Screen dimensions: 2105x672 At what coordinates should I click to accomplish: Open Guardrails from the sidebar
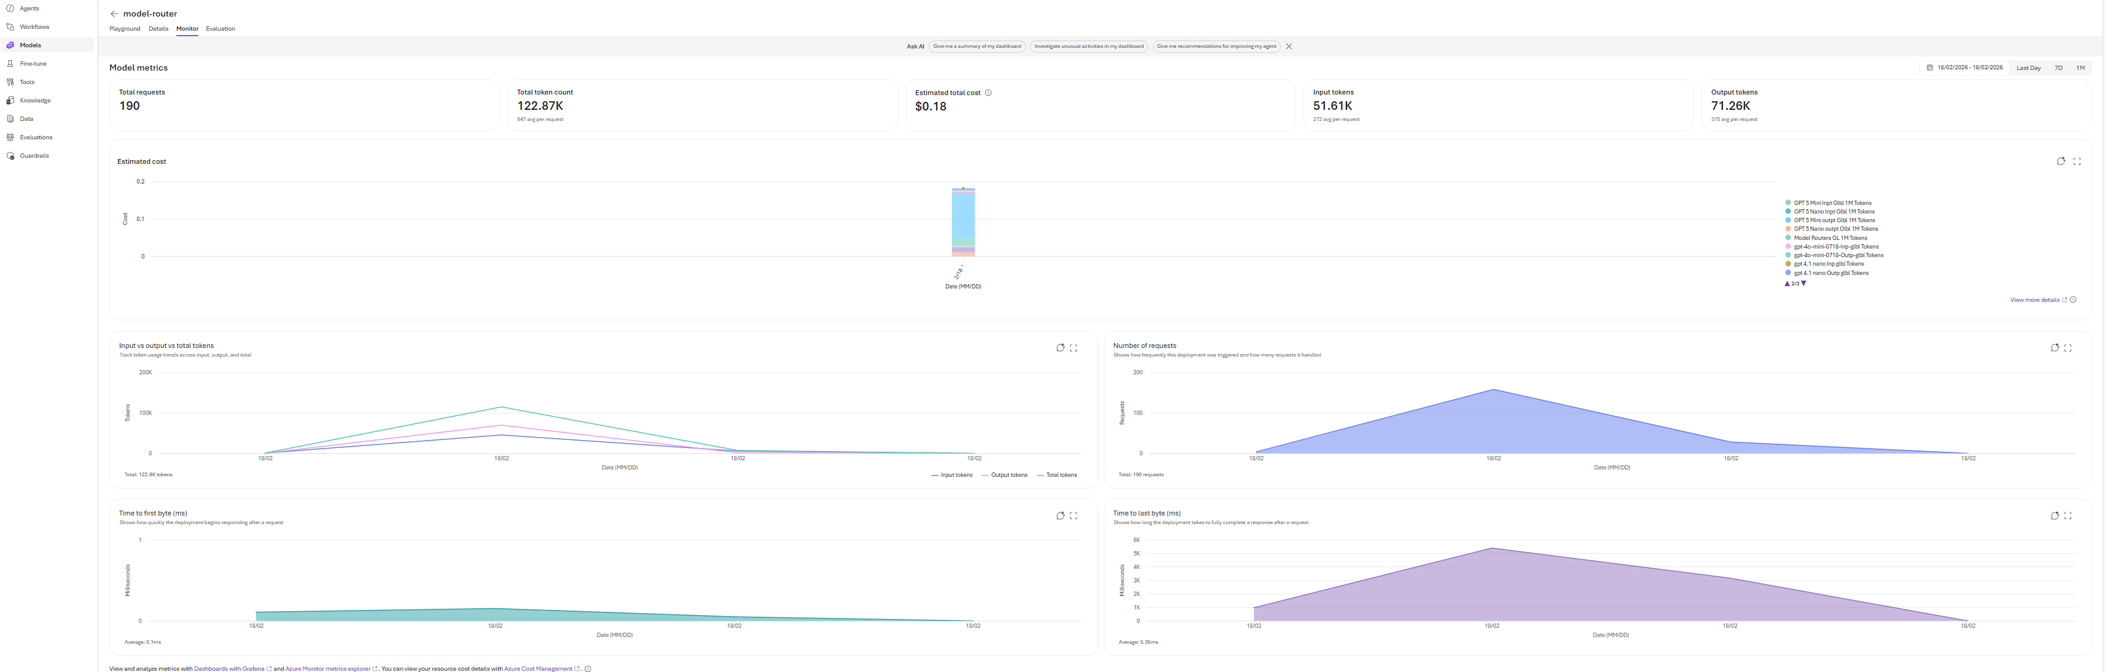pyautogui.click(x=34, y=155)
